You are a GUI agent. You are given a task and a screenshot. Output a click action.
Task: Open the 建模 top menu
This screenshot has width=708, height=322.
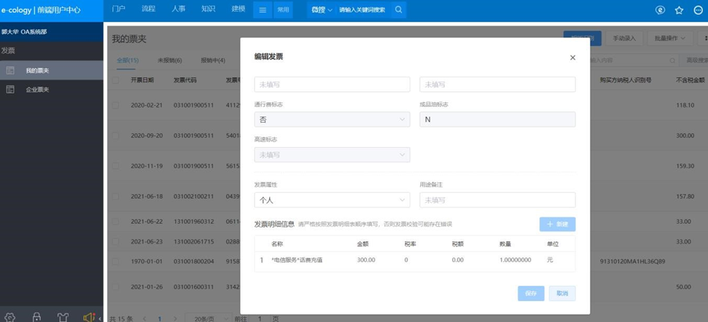point(239,8)
